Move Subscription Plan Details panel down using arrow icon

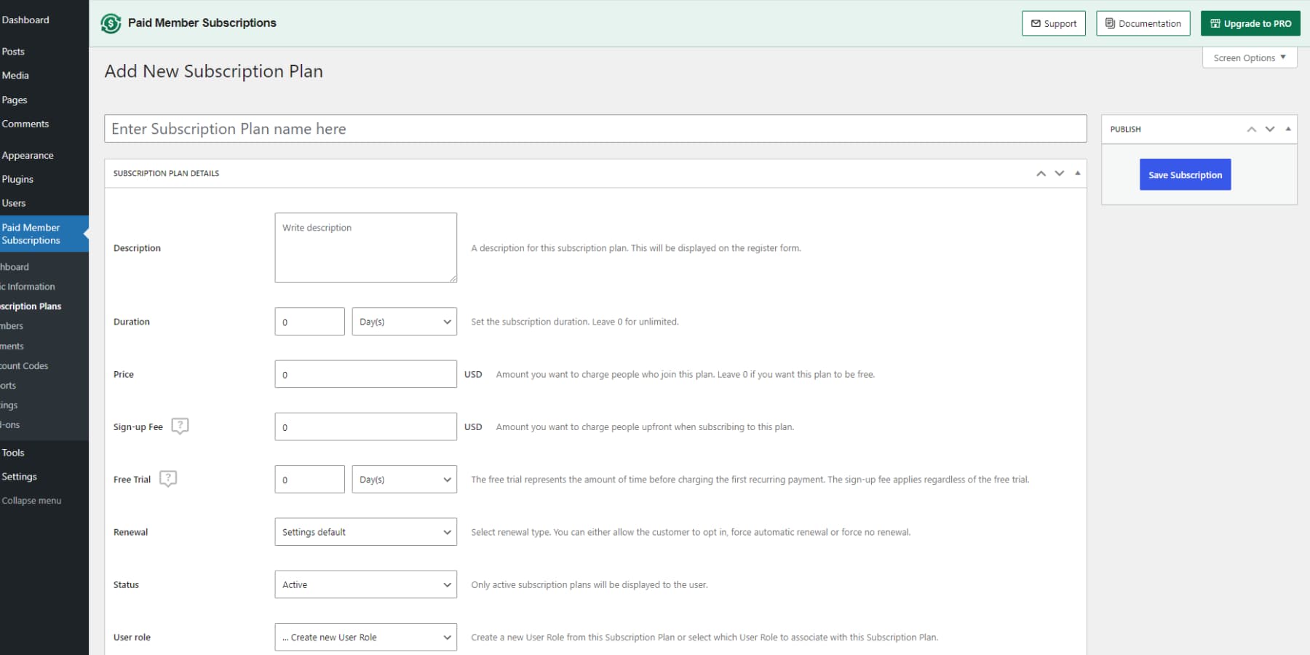click(x=1059, y=173)
